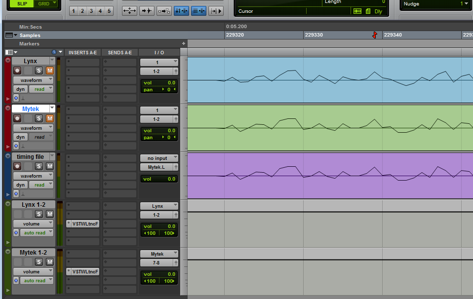Click the Lynx track's vol 0.0 readout
The height and width of the screenshot is (299, 473).
click(159, 82)
